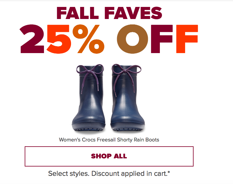This screenshot has height=184, width=233.
Task: Open the Women's Crocs Freesail Shorty Rain Boots caption
Action: point(109,140)
